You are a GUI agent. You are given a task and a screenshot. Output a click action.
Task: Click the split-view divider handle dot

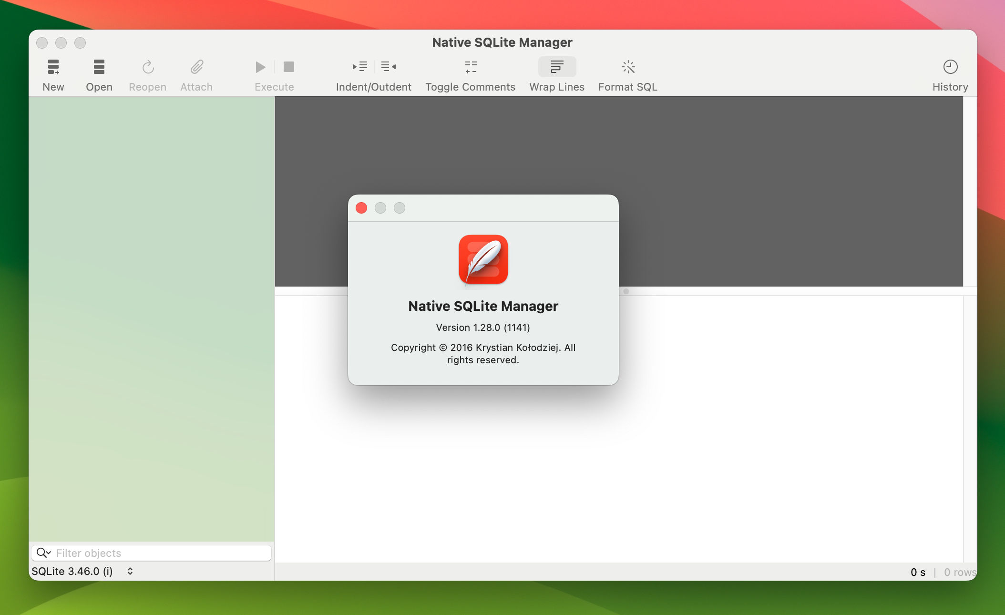pyautogui.click(x=626, y=291)
